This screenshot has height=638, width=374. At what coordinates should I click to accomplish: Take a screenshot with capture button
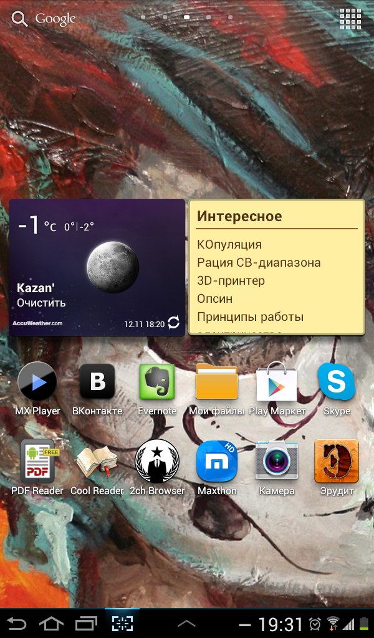122,623
